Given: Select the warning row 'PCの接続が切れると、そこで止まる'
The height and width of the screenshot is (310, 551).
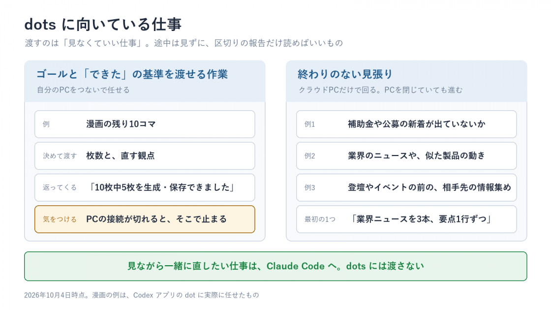Looking at the screenshot, I should click(145, 219).
